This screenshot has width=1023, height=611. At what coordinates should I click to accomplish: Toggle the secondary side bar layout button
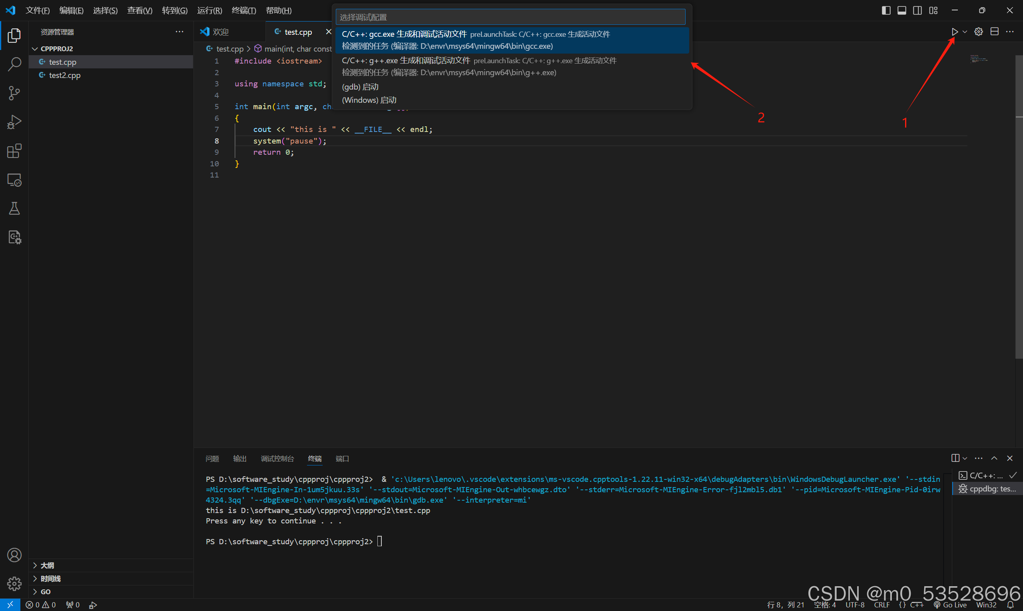pos(917,10)
